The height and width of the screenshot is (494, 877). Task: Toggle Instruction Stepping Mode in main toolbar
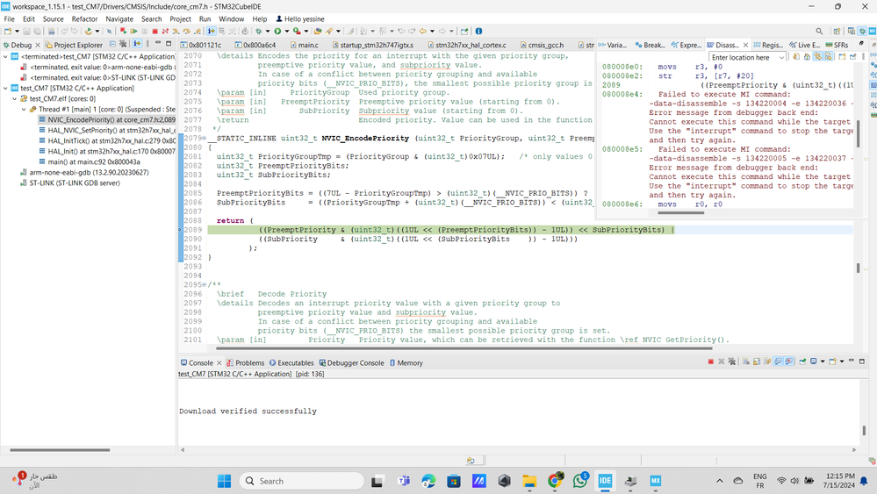[x=212, y=32]
